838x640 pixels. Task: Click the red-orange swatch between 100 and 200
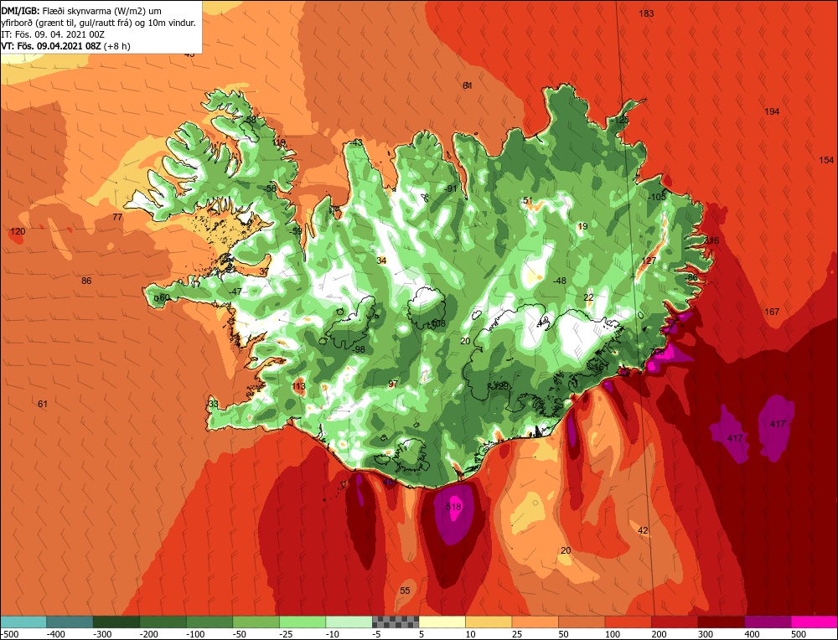pos(628,622)
